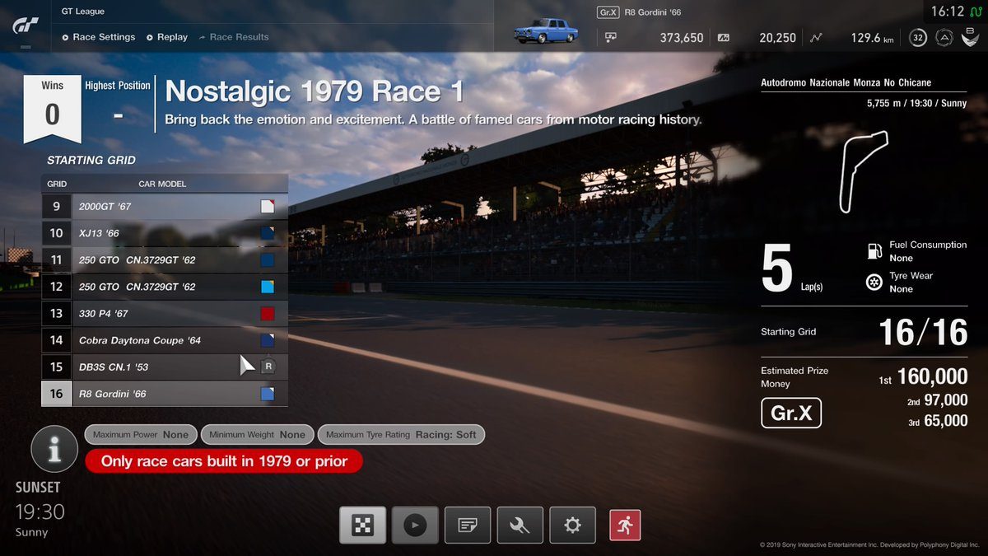
Task: Exit the event with the red running-man button
Action: pos(625,525)
